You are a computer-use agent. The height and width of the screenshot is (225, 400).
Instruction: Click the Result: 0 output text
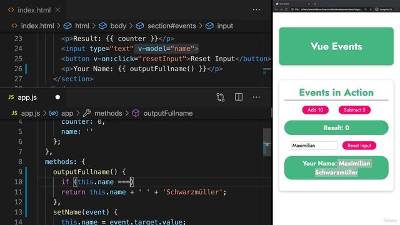coord(336,127)
